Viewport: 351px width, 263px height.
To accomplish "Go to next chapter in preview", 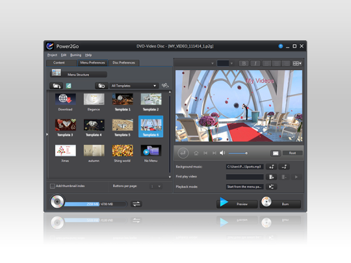I will click(214, 153).
